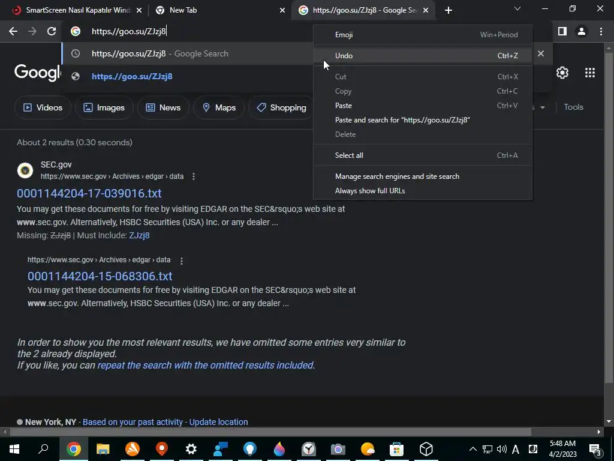Open the tab search chevron
614x461 pixels.
coord(517,8)
